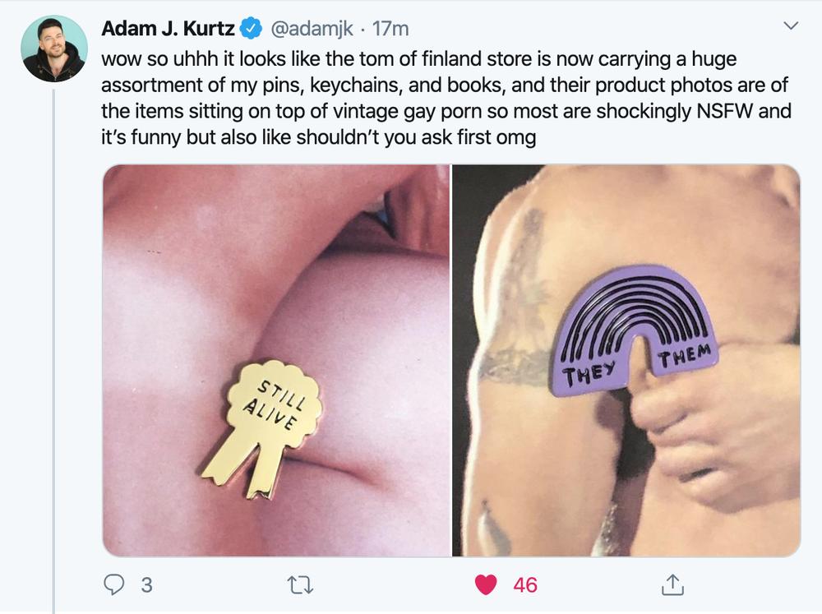Click Adam J. Kurtz profile avatar
The image size is (822, 614).
54,48
